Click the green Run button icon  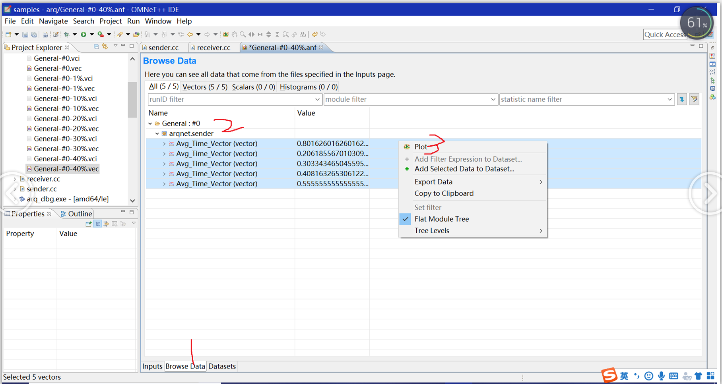click(x=83, y=35)
